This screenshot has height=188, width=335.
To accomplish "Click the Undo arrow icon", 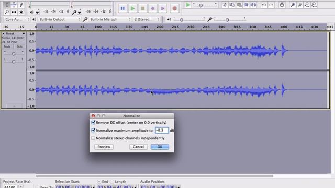I will pyautogui.click(x=264, y=5).
